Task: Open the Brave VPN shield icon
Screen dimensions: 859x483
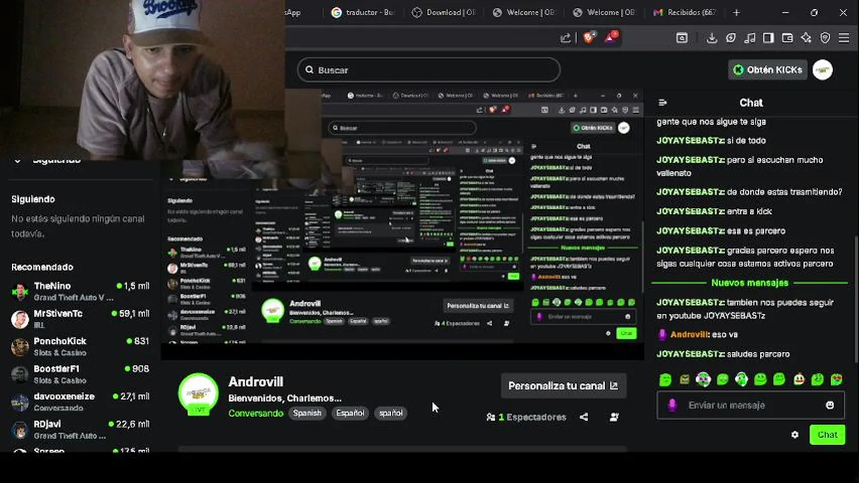Action: pos(825,38)
